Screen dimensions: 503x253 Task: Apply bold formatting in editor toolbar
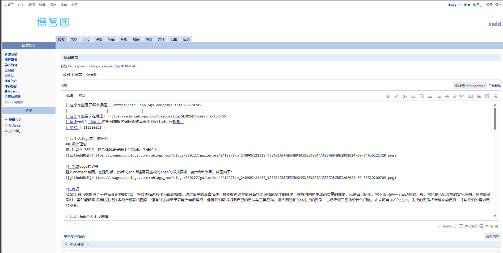[x=388, y=96]
